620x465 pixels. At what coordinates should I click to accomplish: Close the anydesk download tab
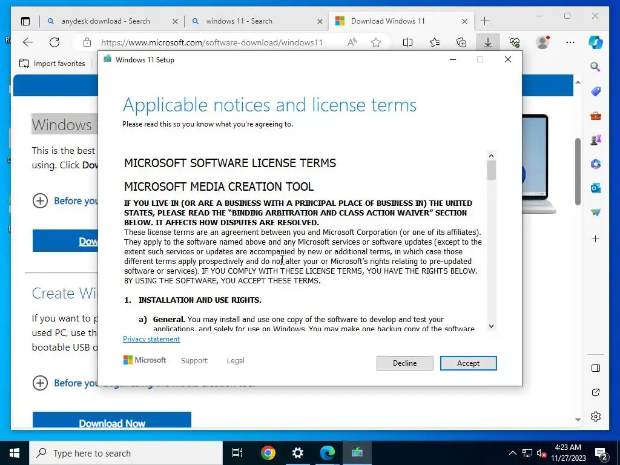[175, 21]
